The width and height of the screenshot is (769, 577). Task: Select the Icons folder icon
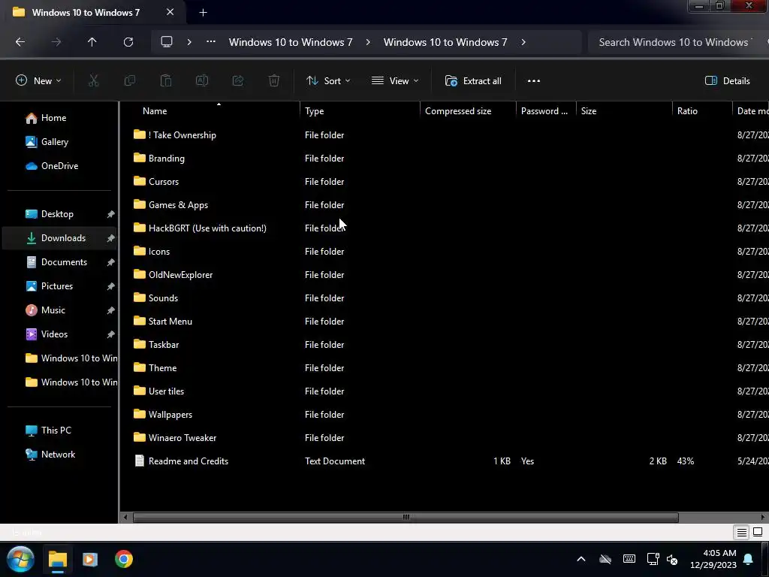[x=140, y=251]
